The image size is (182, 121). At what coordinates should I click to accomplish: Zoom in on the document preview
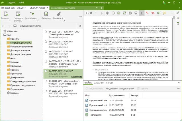[108, 13]
